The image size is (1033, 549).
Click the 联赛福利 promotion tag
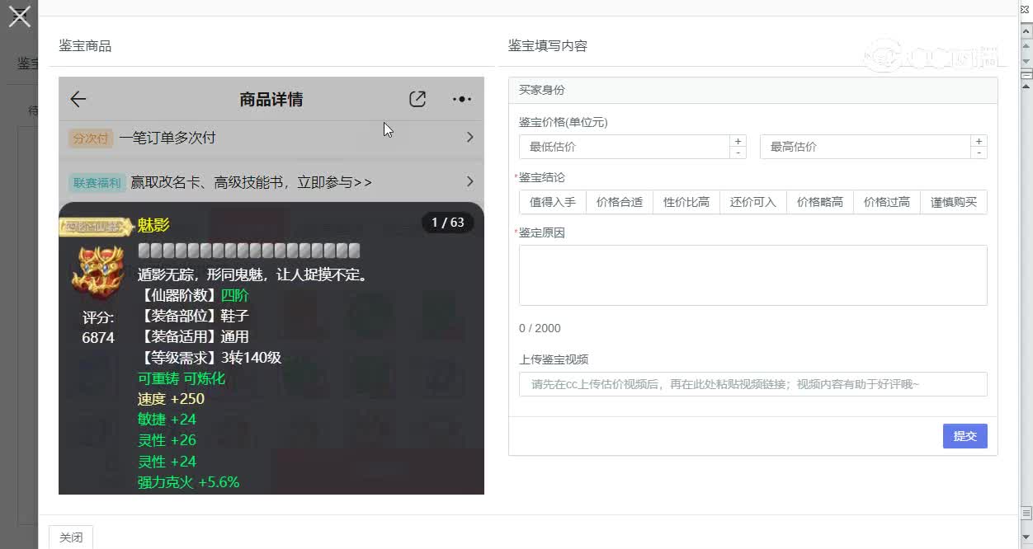coord(97,181)
